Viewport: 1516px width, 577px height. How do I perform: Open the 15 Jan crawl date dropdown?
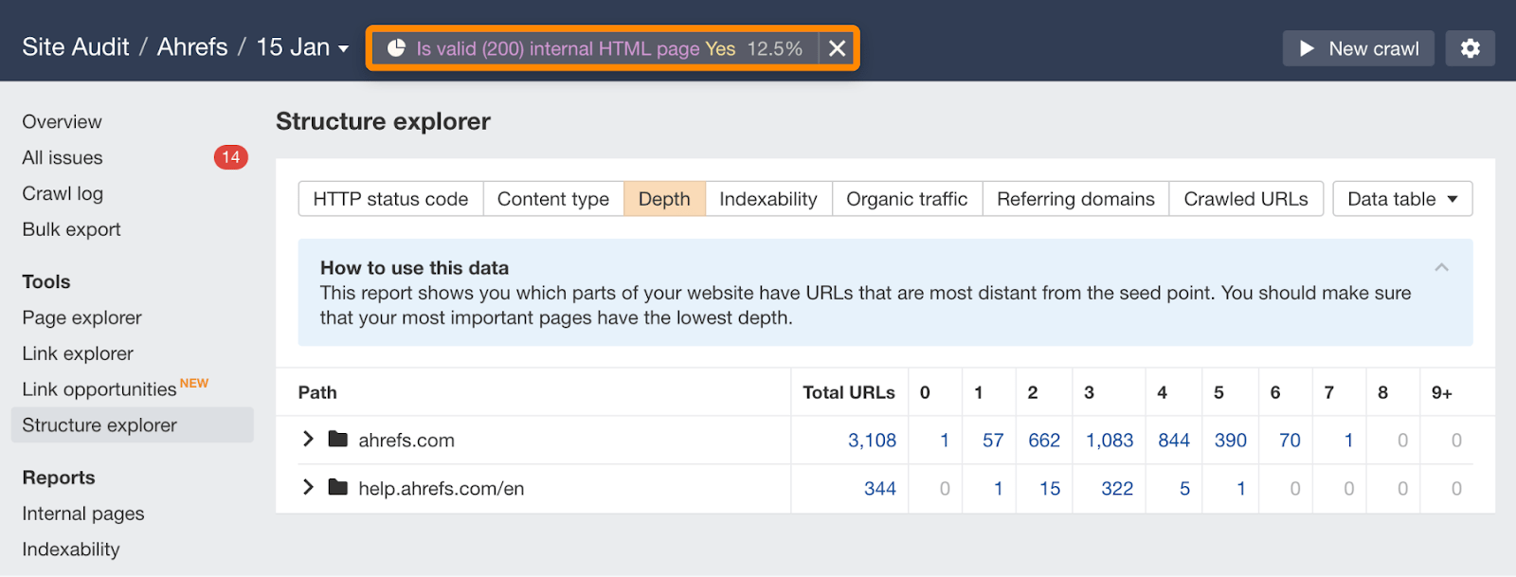click(x=302, y=47)
